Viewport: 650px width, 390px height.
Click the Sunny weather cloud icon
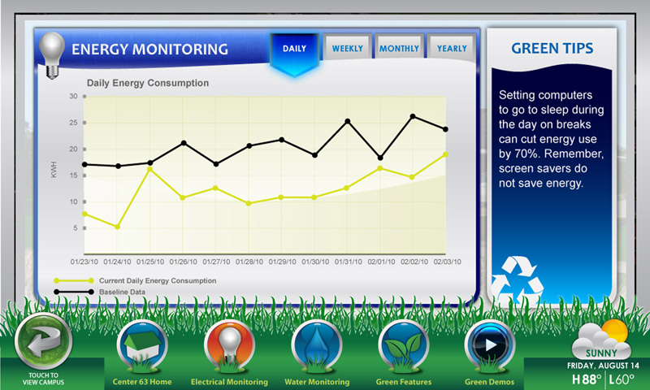point(601,339)
